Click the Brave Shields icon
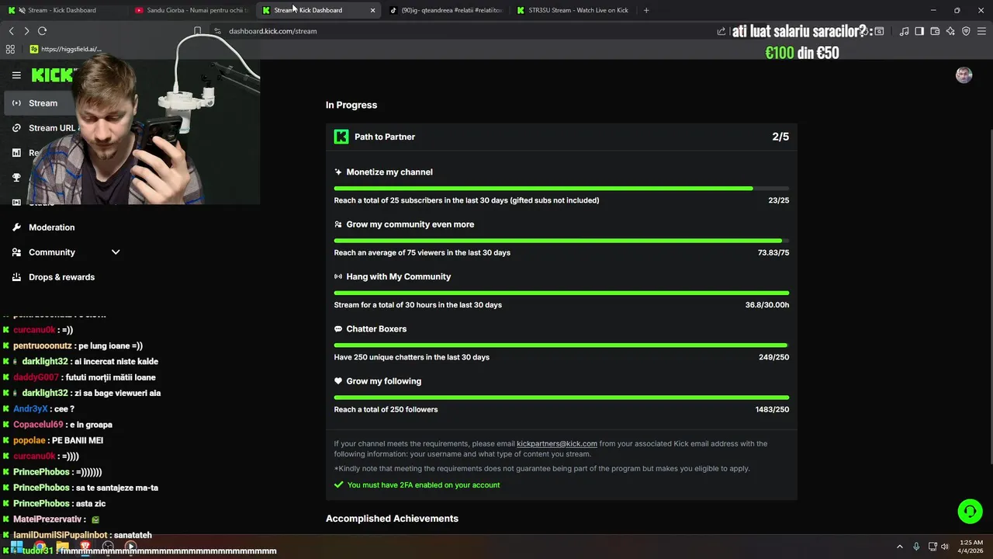This screenshot has height=559, width=993. click(x=966, y=31)
